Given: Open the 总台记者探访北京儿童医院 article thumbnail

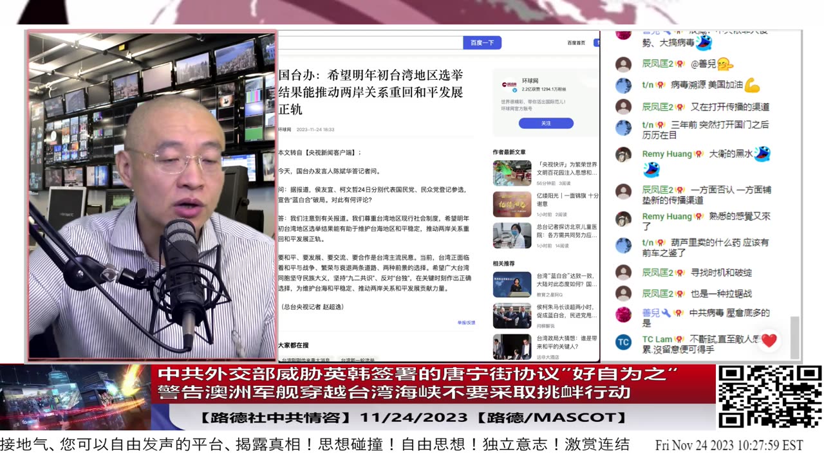Looking at the screenshot, I should [x=512, y=235].
